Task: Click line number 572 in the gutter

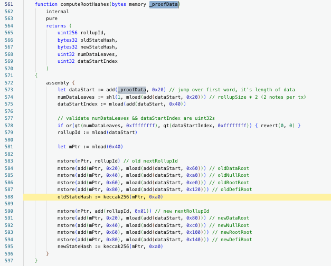Action: click(x=8, y=83)
